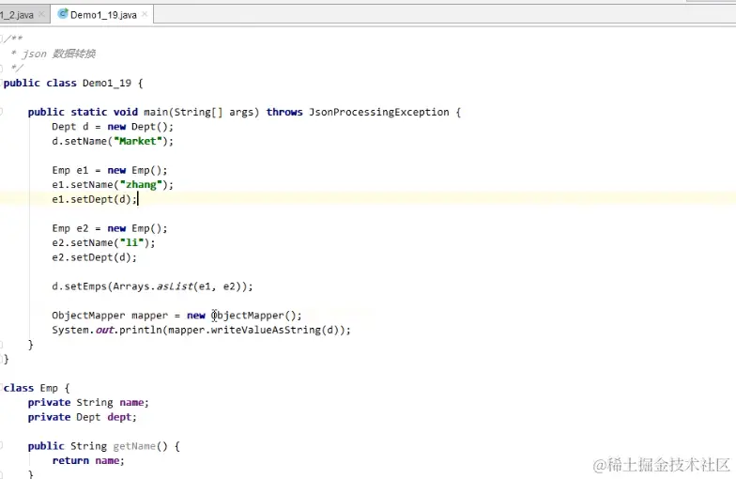Click the method 'public String getName() {'
Image resolution: width=736 pixels, height=479 pixels.
[103, 446]
